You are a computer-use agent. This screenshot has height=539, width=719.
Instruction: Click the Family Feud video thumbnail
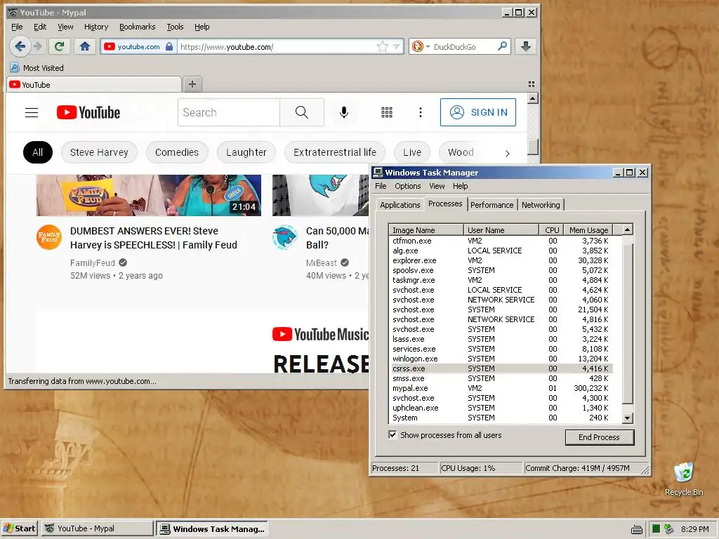(x=149, y=195)
